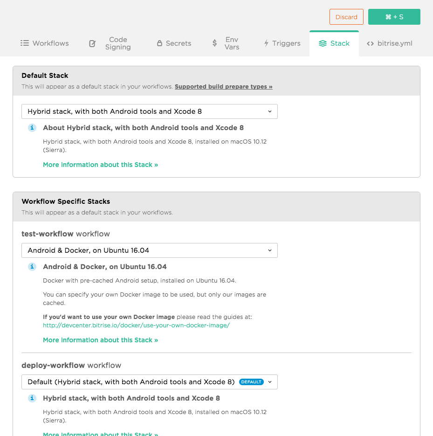Click the 'Default Stack' section heading
Image resolution: width=433 pixels, height=436 pixels.
click(45, 76)
